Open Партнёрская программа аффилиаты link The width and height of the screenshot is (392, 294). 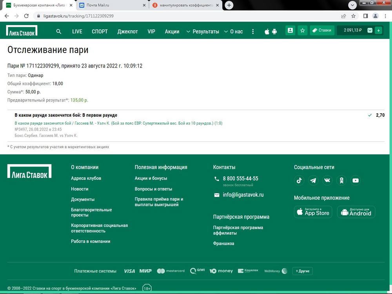point(238,230)
